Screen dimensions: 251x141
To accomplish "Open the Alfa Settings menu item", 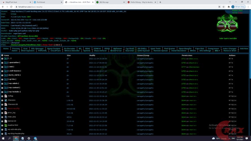I will (205, 51).
